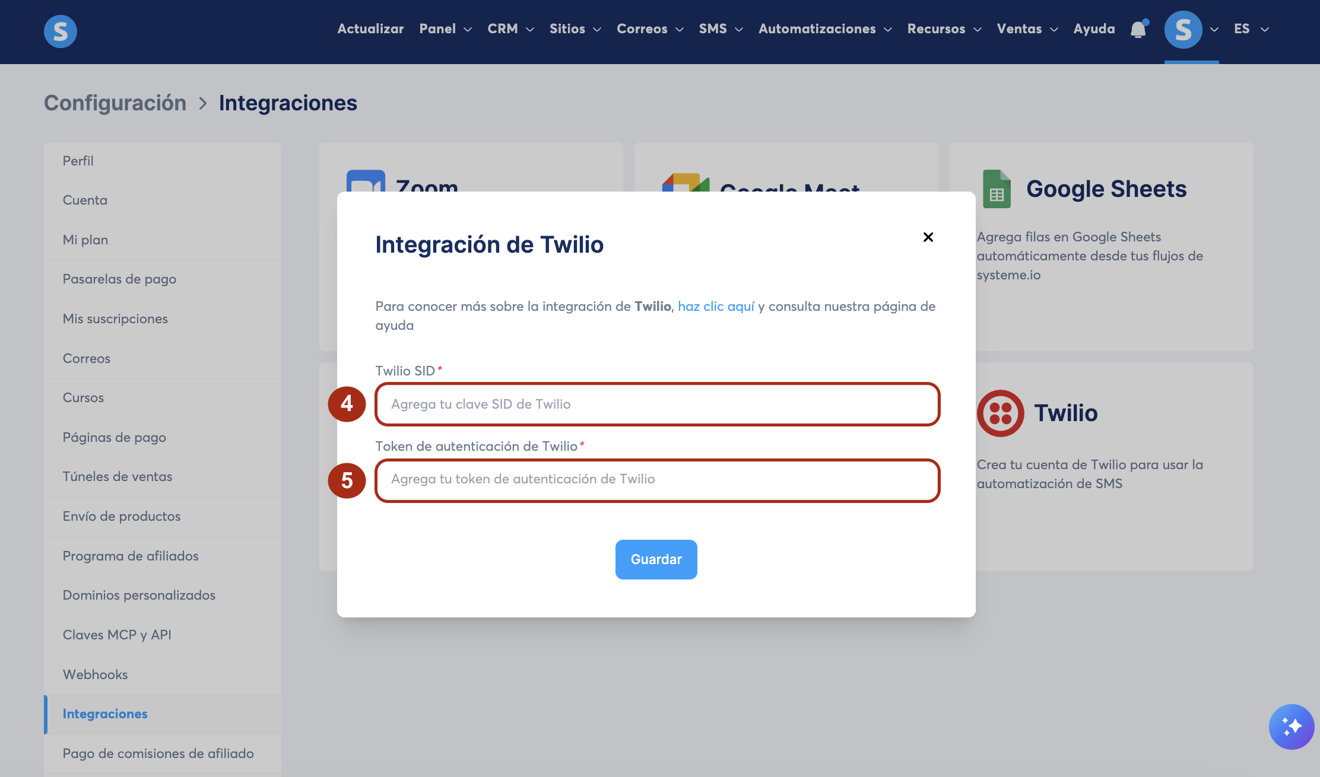Click 'Token de autenticación de Twilio' label
The height and width of the screenshot is (777, 1320).
coord(477,447)
